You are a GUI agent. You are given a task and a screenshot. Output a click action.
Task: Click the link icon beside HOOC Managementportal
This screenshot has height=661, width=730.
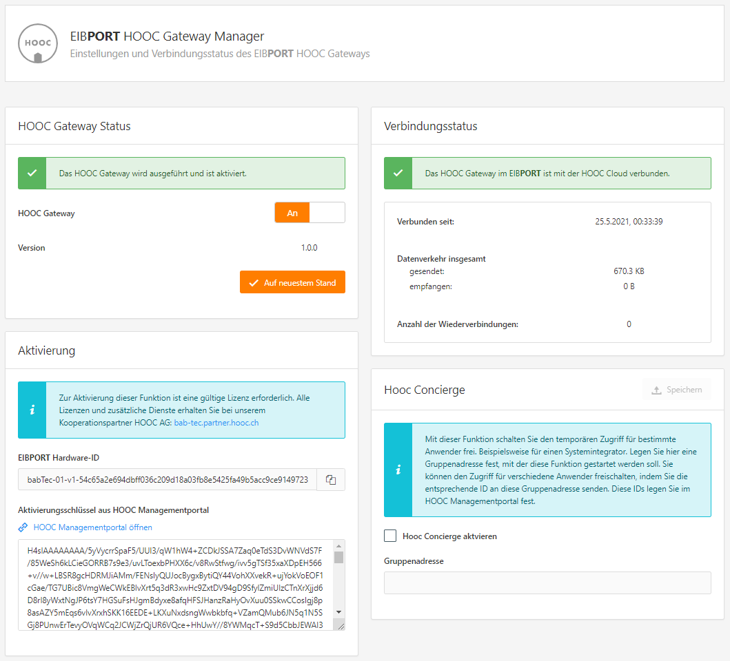point(23,527)
